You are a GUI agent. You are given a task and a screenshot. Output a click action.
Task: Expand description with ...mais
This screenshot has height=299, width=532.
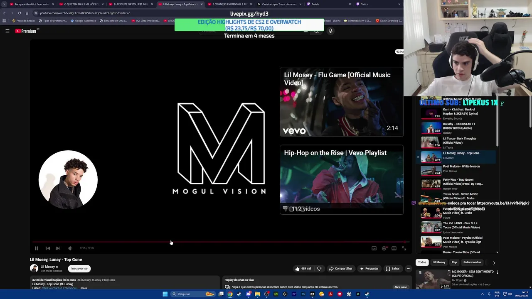[x=83, y=288]
